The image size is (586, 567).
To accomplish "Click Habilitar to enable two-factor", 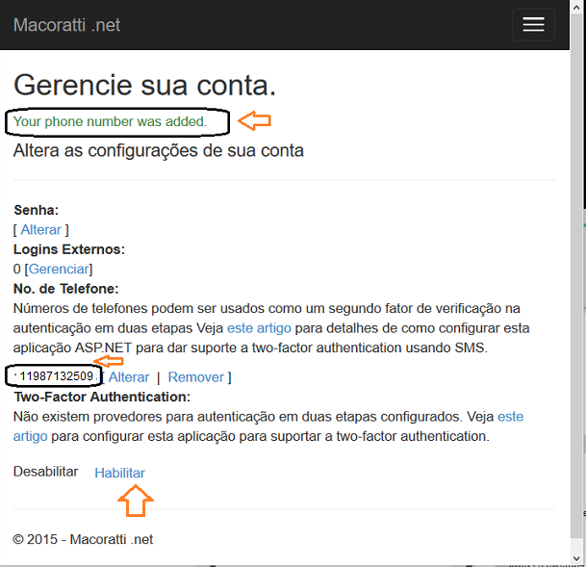I will pyautogui.click(x=119, y=473).
